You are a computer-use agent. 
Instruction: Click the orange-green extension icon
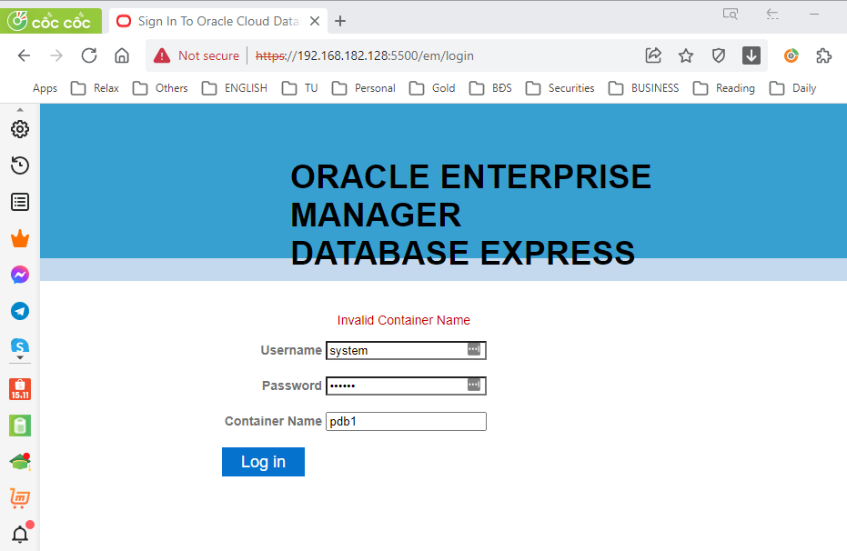click(x=792, y=55)
